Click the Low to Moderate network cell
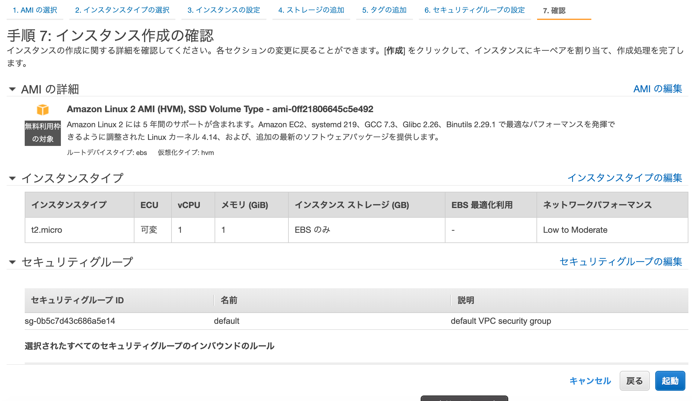The height and width of the screenshot is (401, 692). 612,230
